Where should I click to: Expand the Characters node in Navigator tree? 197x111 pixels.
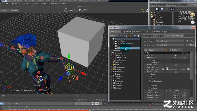(x=111, y=55)
